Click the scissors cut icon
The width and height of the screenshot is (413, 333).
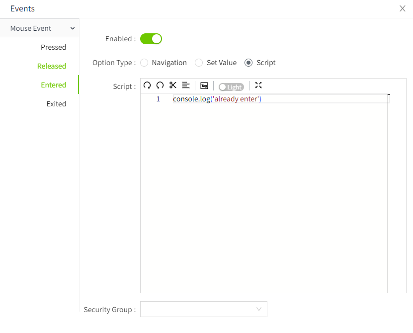click(x=173, y=85)
